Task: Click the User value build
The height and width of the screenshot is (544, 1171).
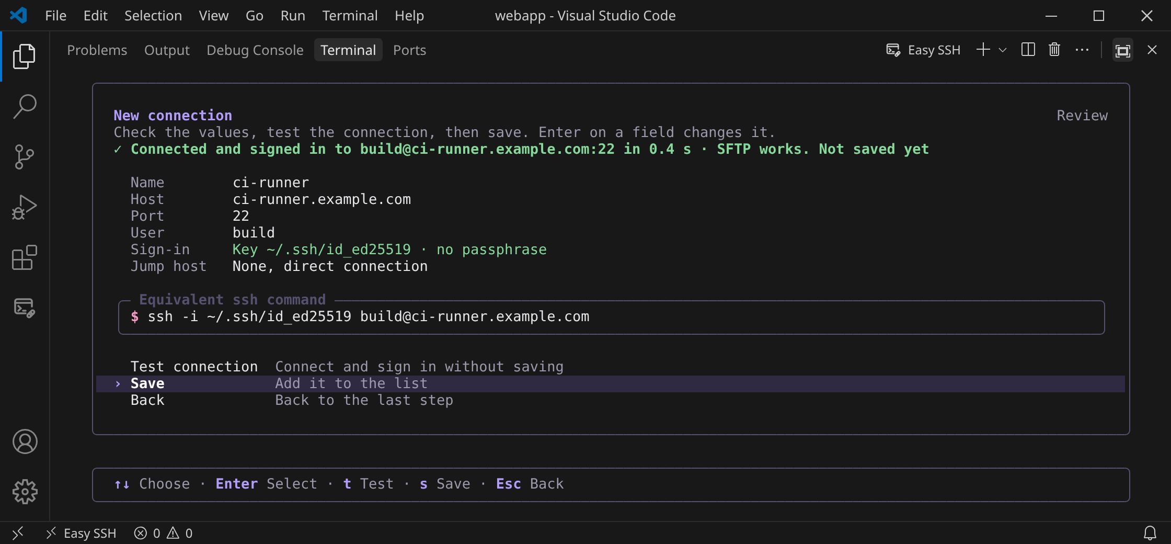Action: click(x=254, y=233)
